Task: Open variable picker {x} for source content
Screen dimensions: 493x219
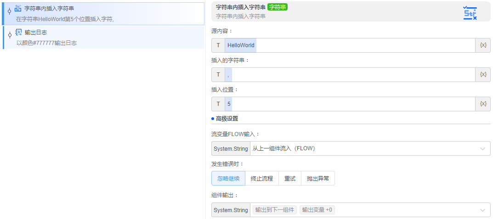Action: [483, 45]
